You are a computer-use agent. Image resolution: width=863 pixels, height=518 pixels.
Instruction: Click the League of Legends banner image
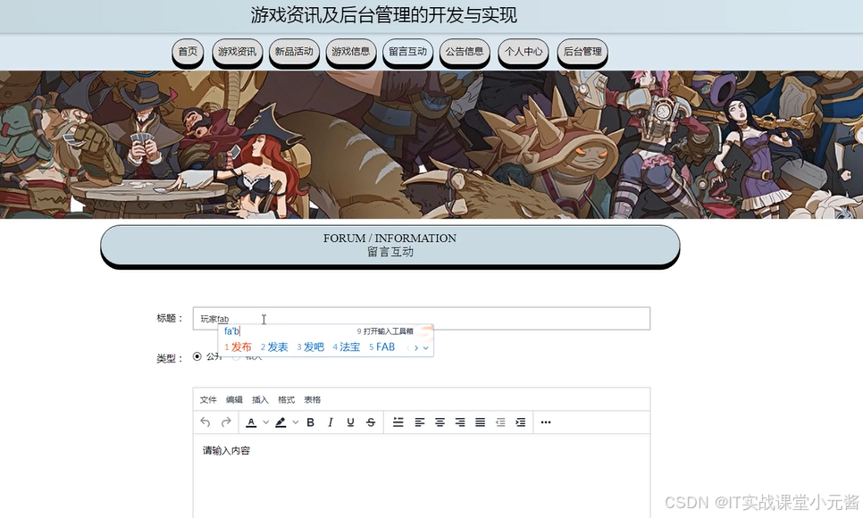(x=431, y=144)
